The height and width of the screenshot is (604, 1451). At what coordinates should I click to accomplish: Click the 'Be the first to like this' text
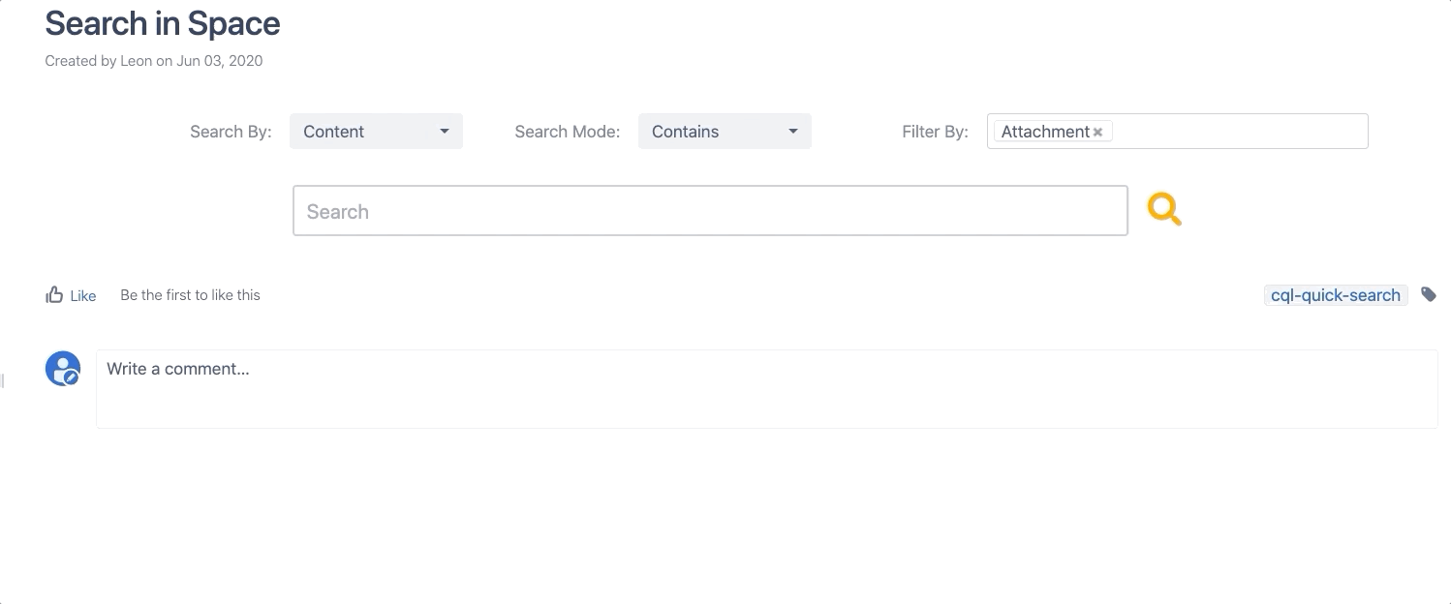click(190, 295)
